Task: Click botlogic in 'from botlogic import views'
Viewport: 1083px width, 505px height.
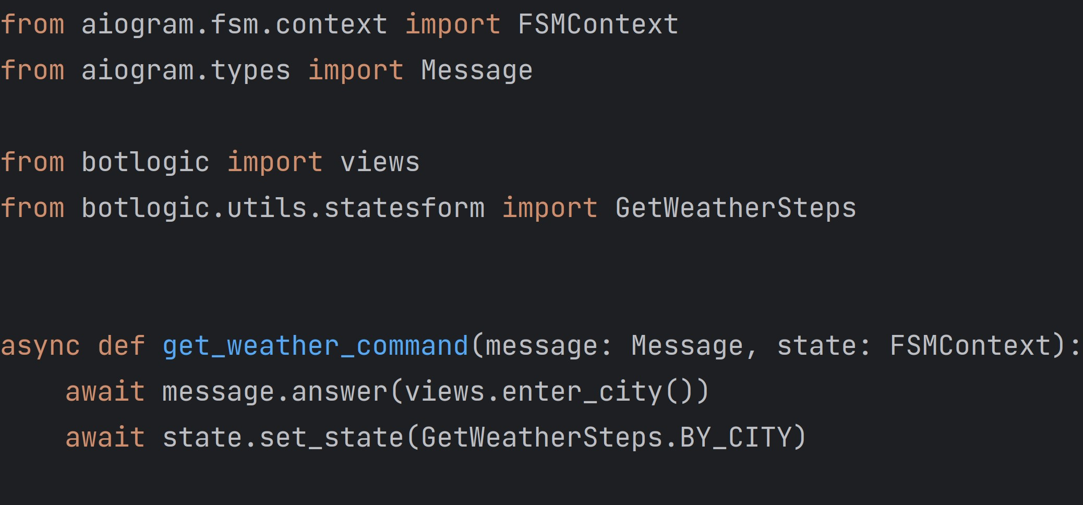Action: coord(146,162)
